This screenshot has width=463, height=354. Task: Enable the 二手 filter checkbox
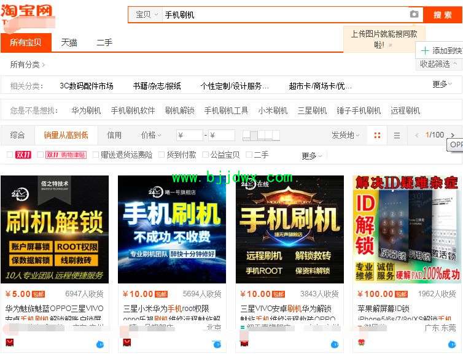[x=249, y=155]
